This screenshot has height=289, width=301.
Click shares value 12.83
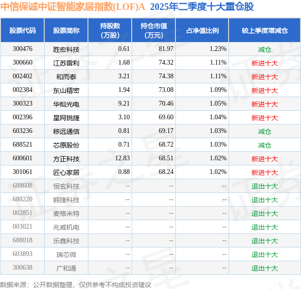[122, 158]
